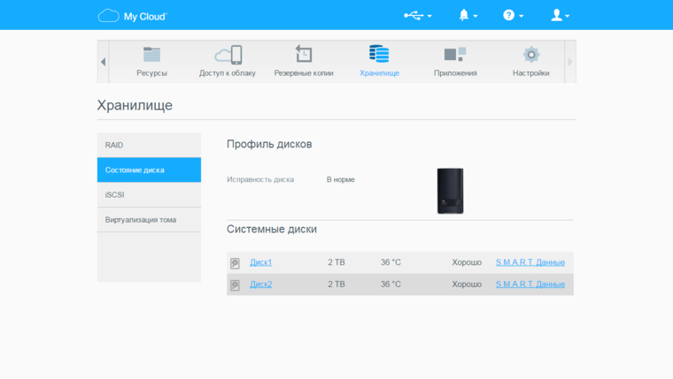Screen dimensions: 673x379
Task: Click the Настройки label text
Action: 531,73
